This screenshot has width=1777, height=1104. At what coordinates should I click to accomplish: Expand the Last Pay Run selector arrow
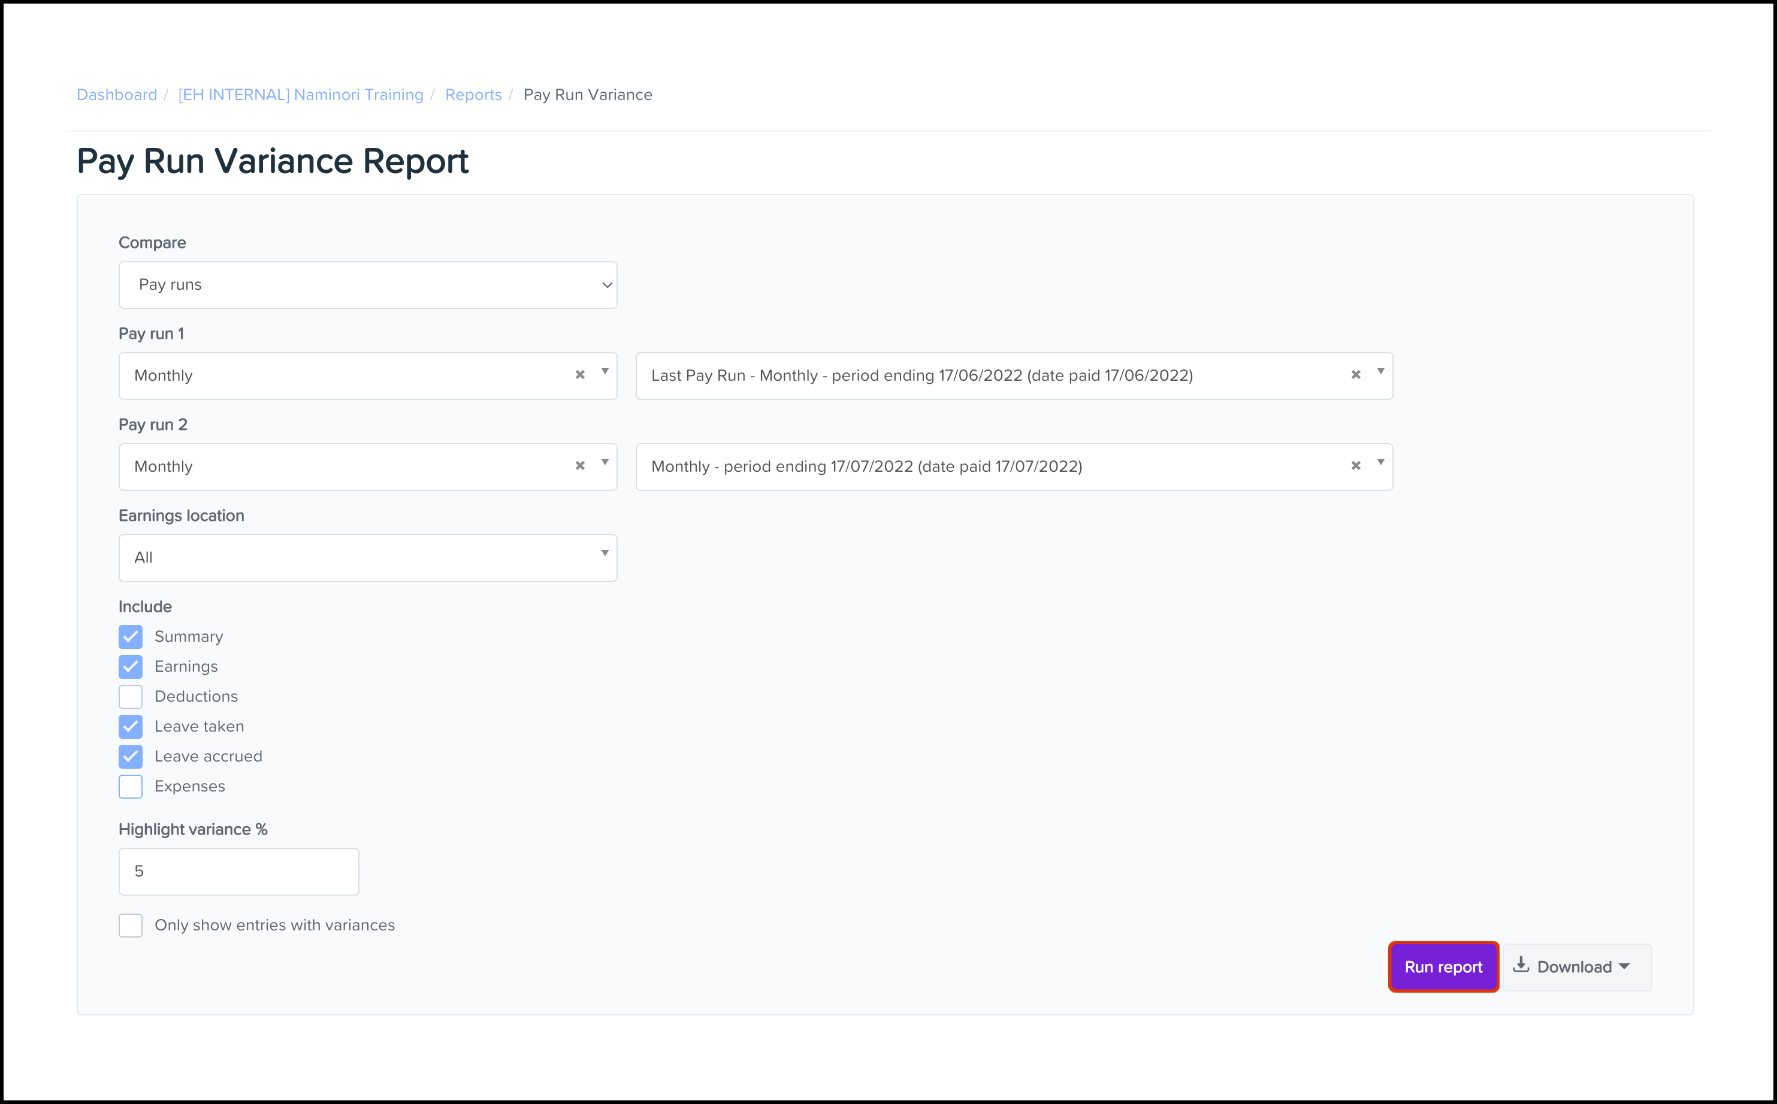1380,372
